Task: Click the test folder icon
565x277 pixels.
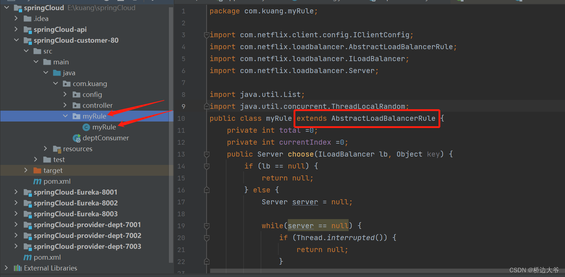Action: point(47,159)
